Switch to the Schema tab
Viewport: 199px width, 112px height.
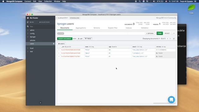[97, 28]
